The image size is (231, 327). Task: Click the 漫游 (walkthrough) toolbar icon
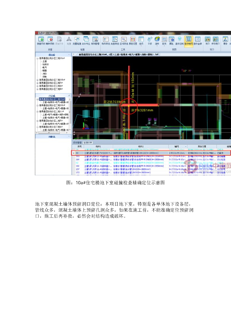225,41
